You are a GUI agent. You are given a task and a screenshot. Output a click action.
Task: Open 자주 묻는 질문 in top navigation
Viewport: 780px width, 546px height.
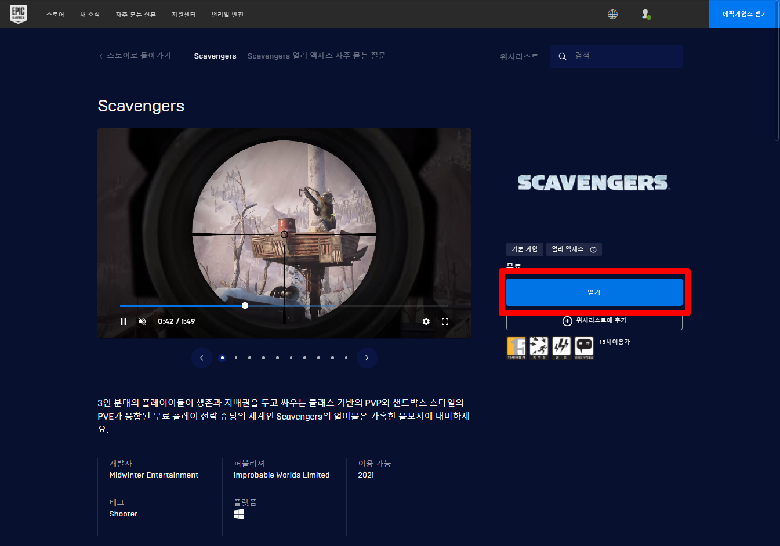[136, 15]
